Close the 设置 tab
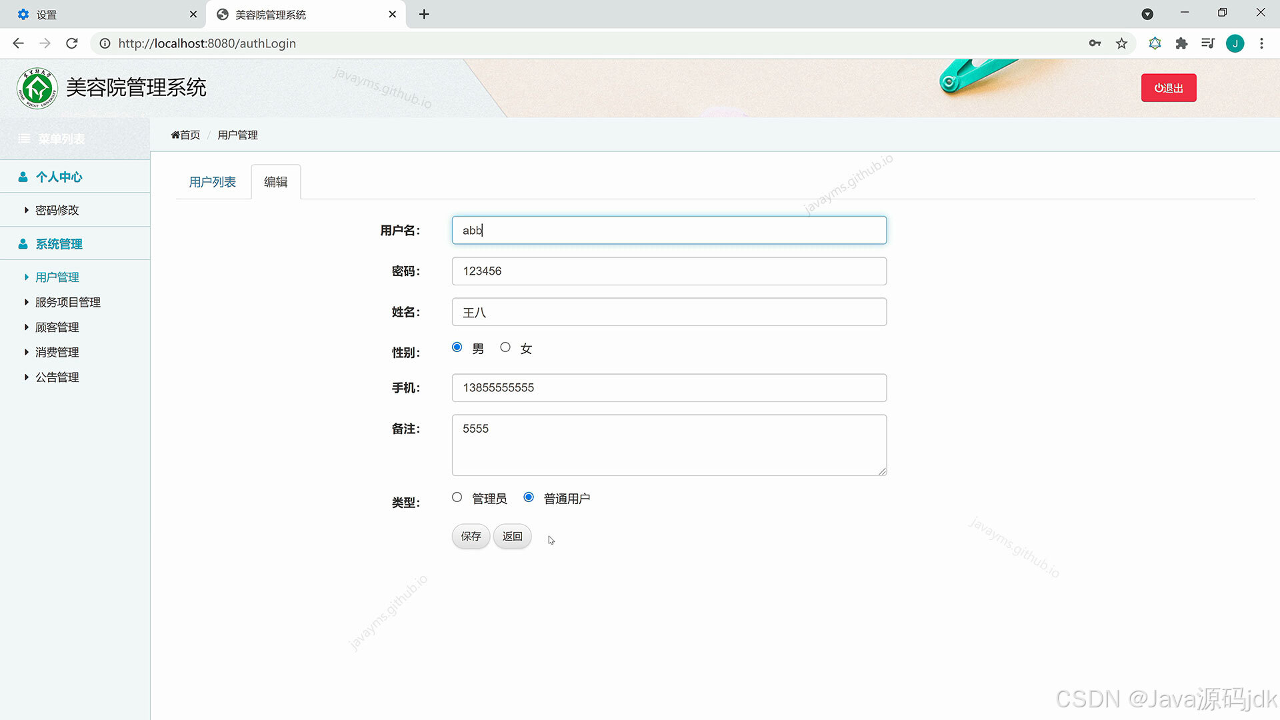The height and width of the screenshot is (720, 1280). pos(193,14)
